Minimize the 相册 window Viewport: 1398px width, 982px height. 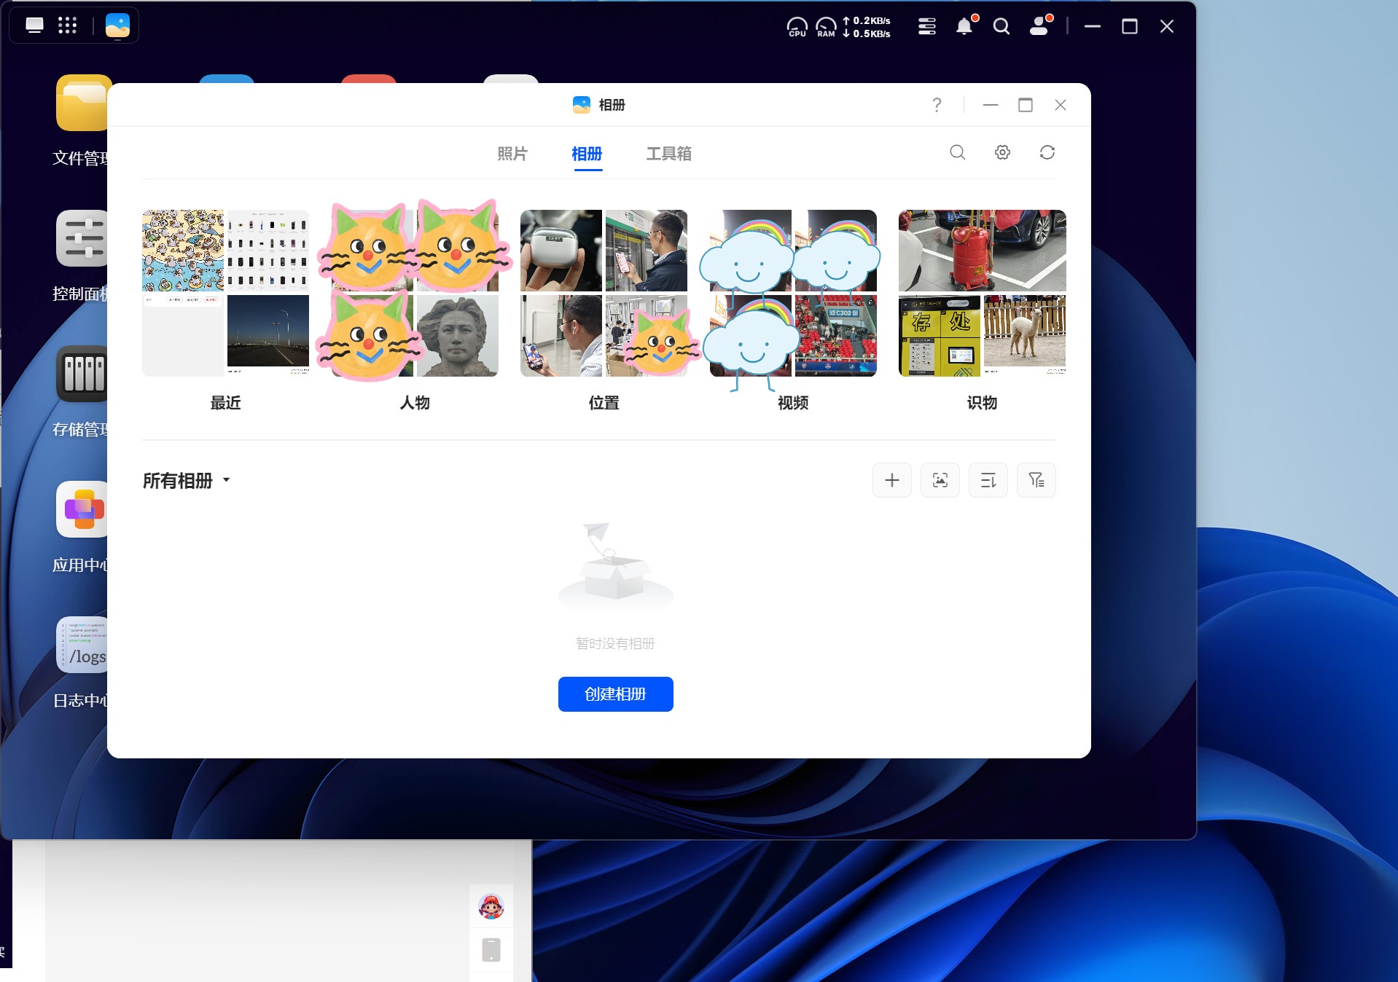tap(990, 105)
